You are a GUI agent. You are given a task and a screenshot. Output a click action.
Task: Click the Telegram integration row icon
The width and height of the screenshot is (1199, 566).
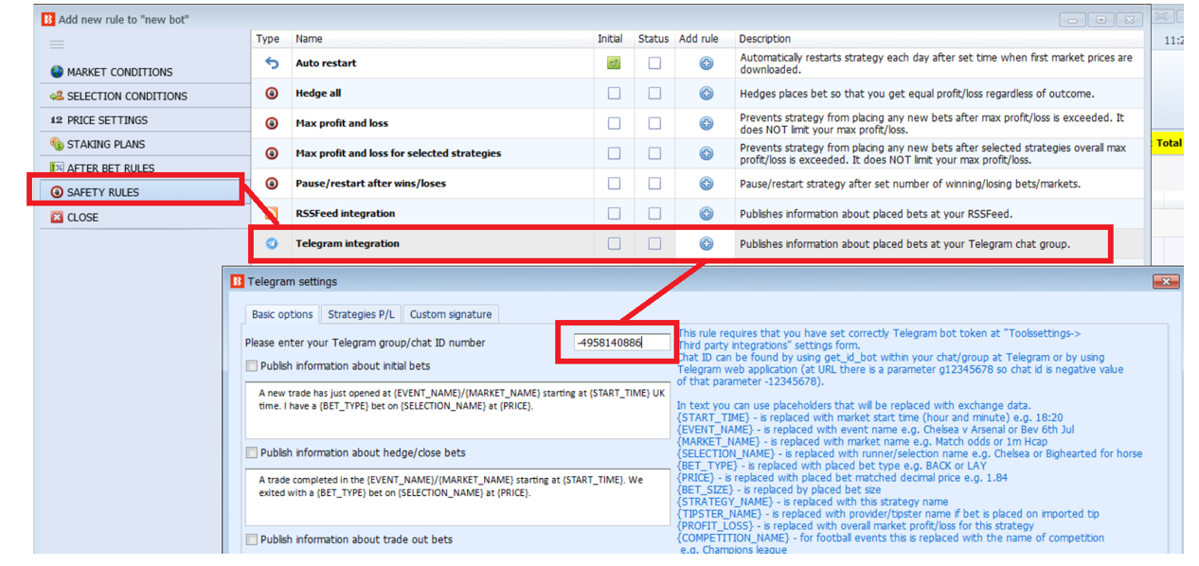click(272, 243)
